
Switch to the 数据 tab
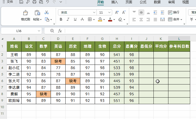(157, 2)
